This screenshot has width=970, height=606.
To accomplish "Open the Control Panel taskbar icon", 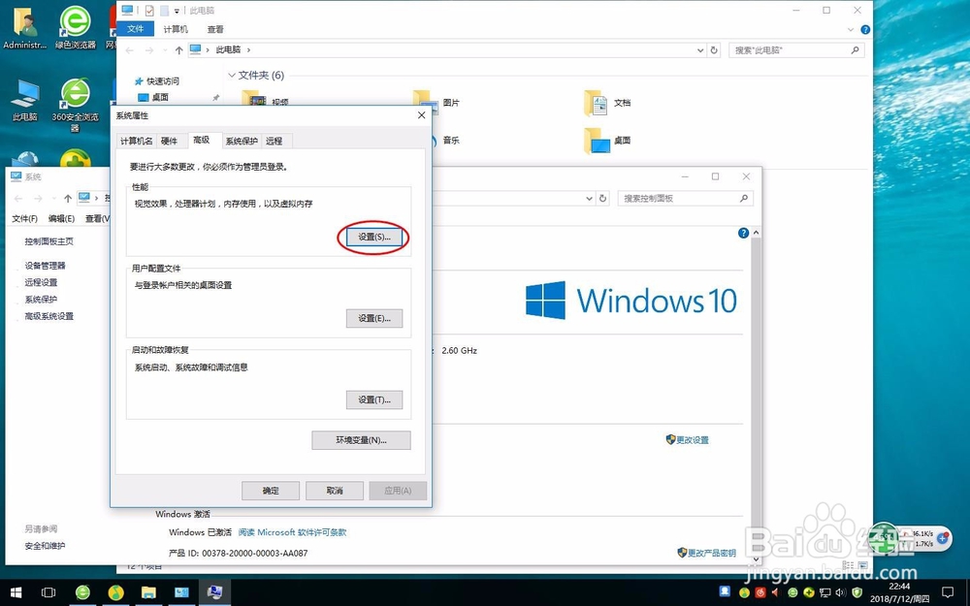I will click(x=182, y=592).
